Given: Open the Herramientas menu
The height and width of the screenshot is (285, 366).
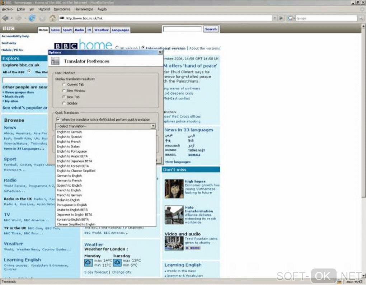Looking at the screenshot, I should pyautogui.click(x=84, y=9).
